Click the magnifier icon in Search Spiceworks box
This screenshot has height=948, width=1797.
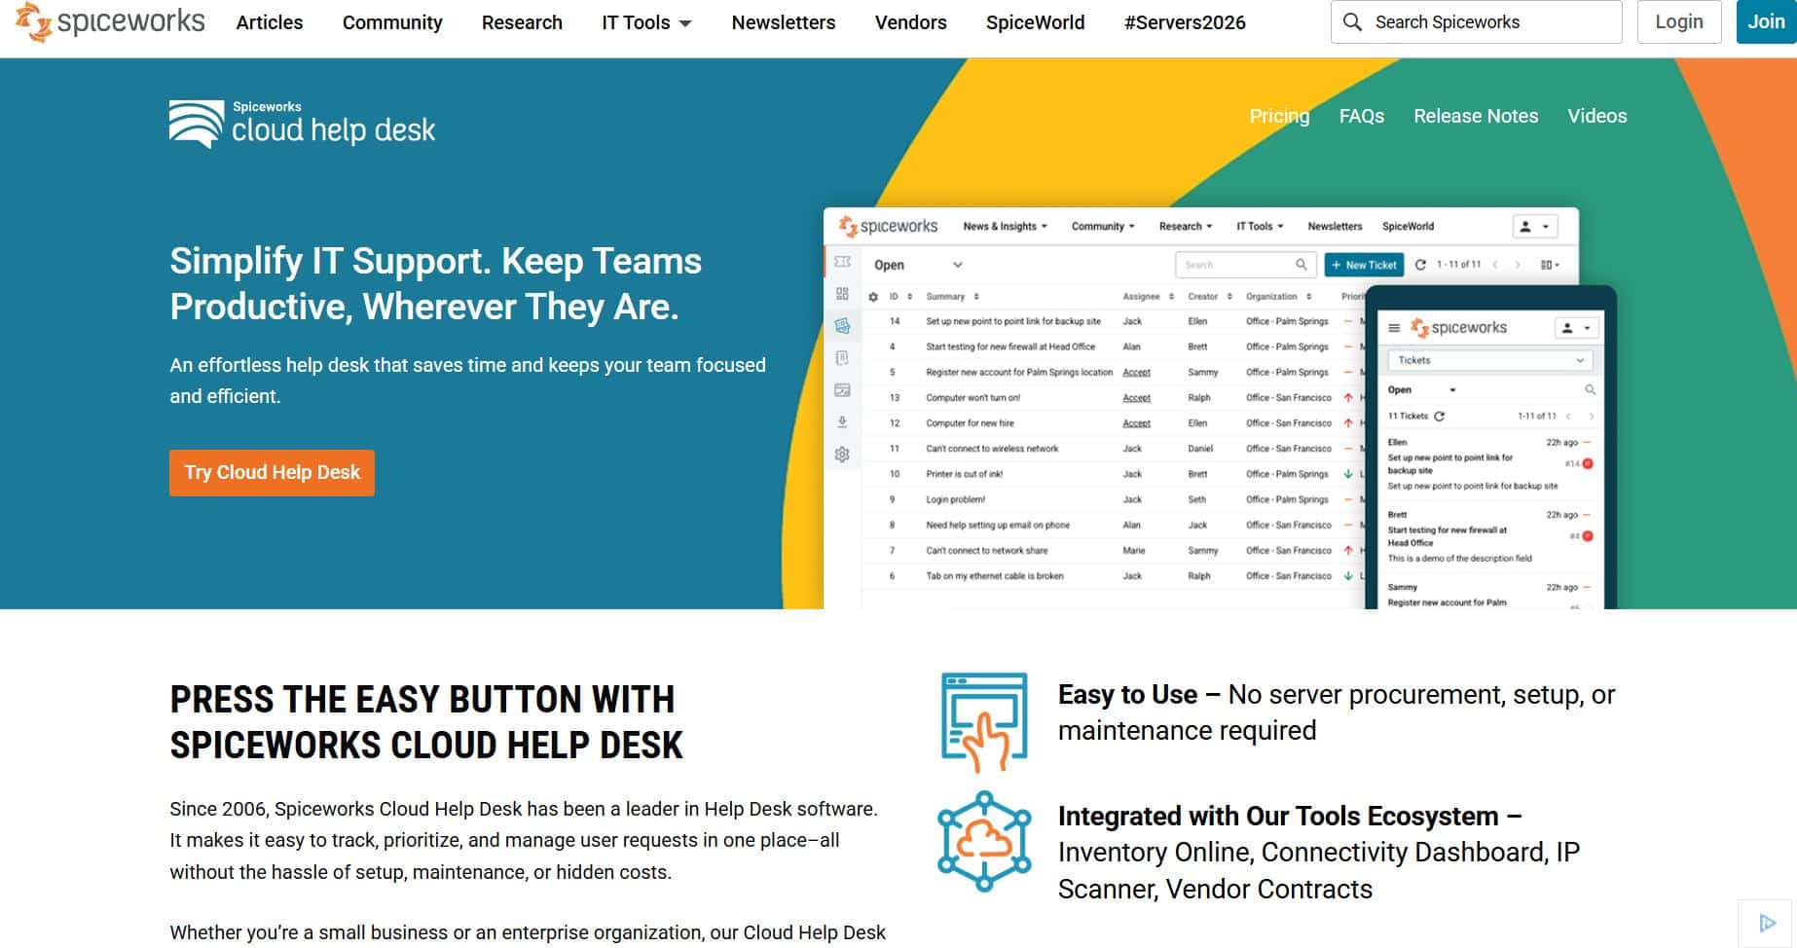[x=1352, y=21]
